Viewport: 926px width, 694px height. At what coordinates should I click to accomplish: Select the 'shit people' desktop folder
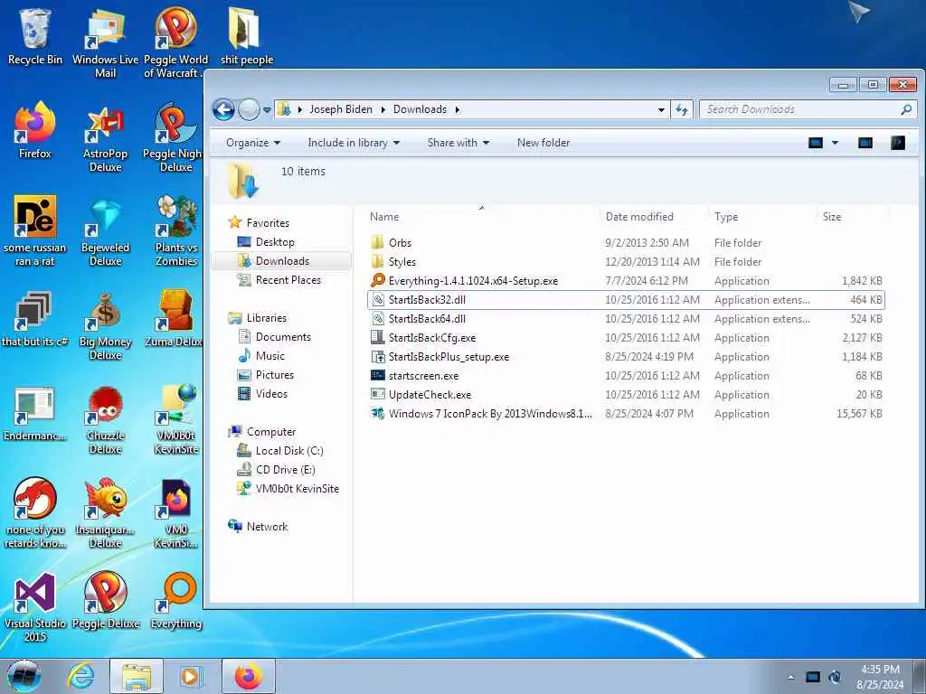[x=246, y=35]
